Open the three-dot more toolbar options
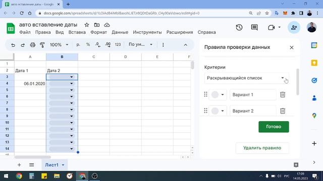The width and height of the screenshot is (323, 181). point(163,45)
